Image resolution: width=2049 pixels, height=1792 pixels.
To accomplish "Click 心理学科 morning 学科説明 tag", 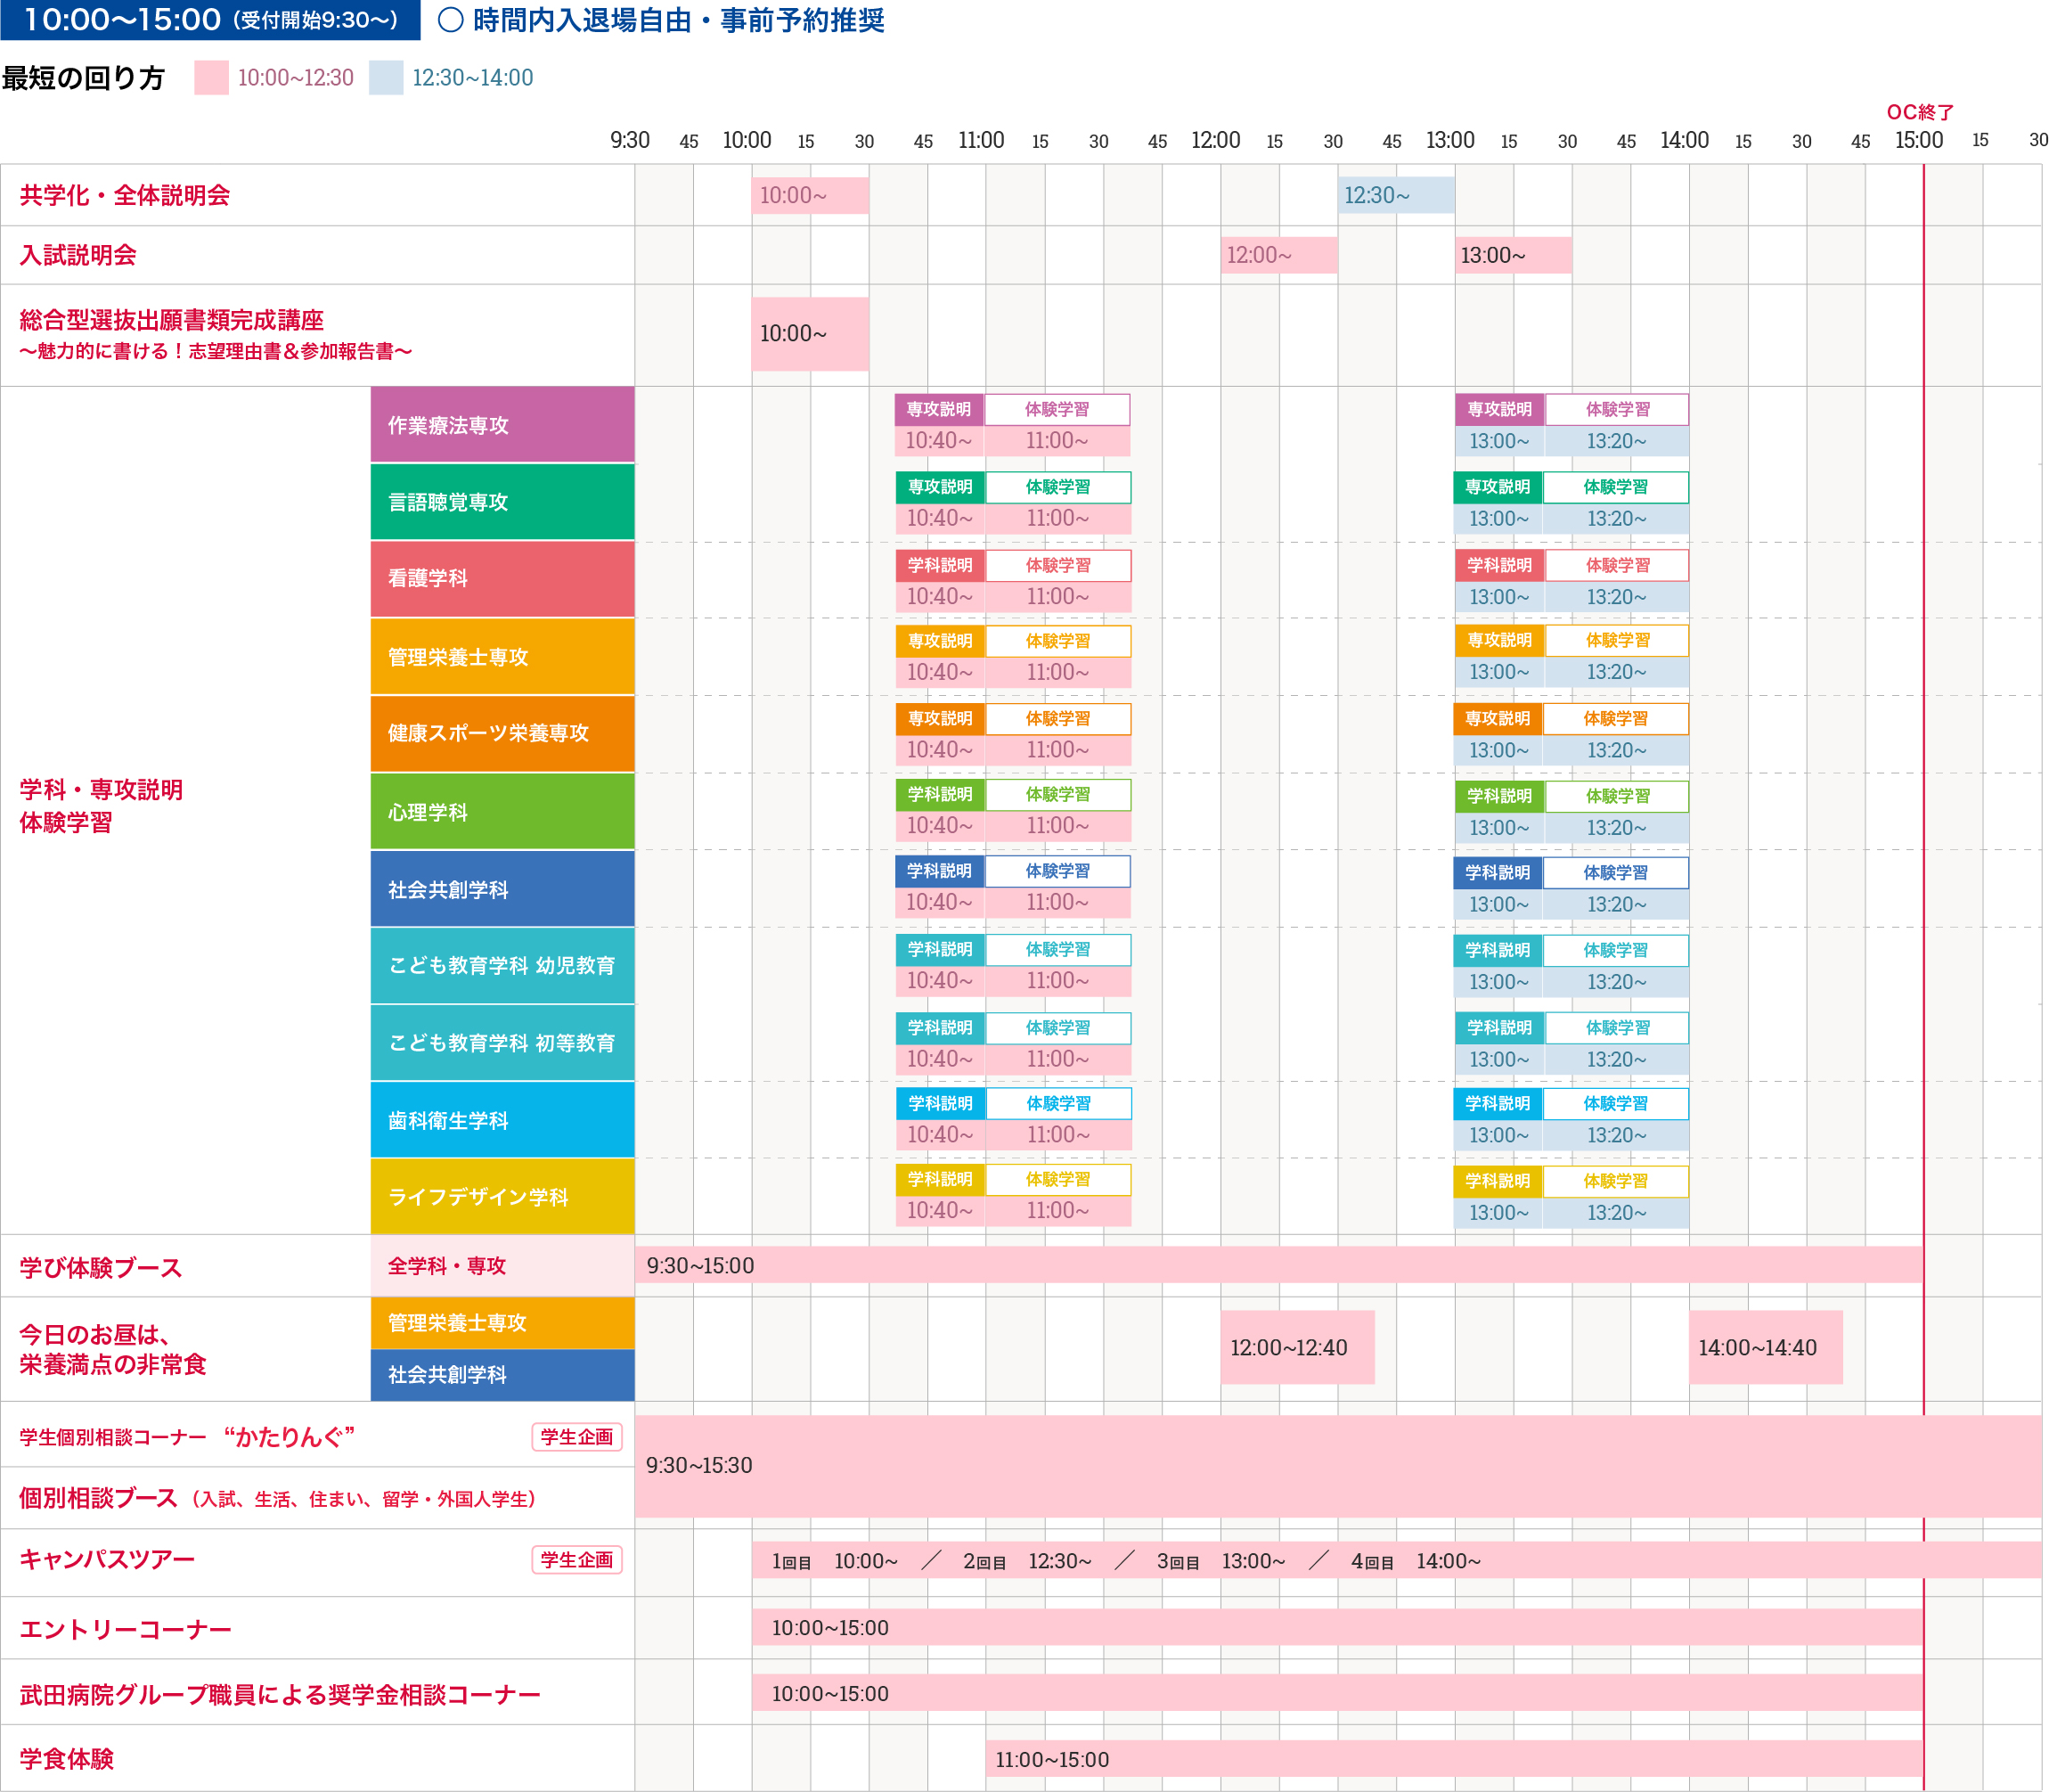I will click(x=940, y=794).
